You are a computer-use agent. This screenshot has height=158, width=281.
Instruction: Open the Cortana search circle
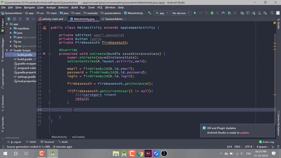coord(16,154)
